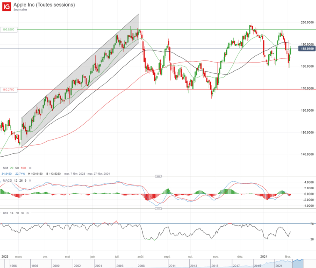Click the 196.6250 green resistance level label
316x268 pixels.
(9, 30)
